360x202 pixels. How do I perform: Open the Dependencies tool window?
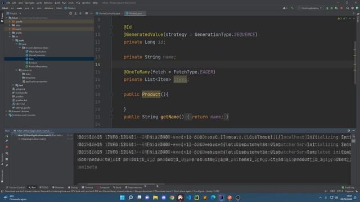pos(134,187)
